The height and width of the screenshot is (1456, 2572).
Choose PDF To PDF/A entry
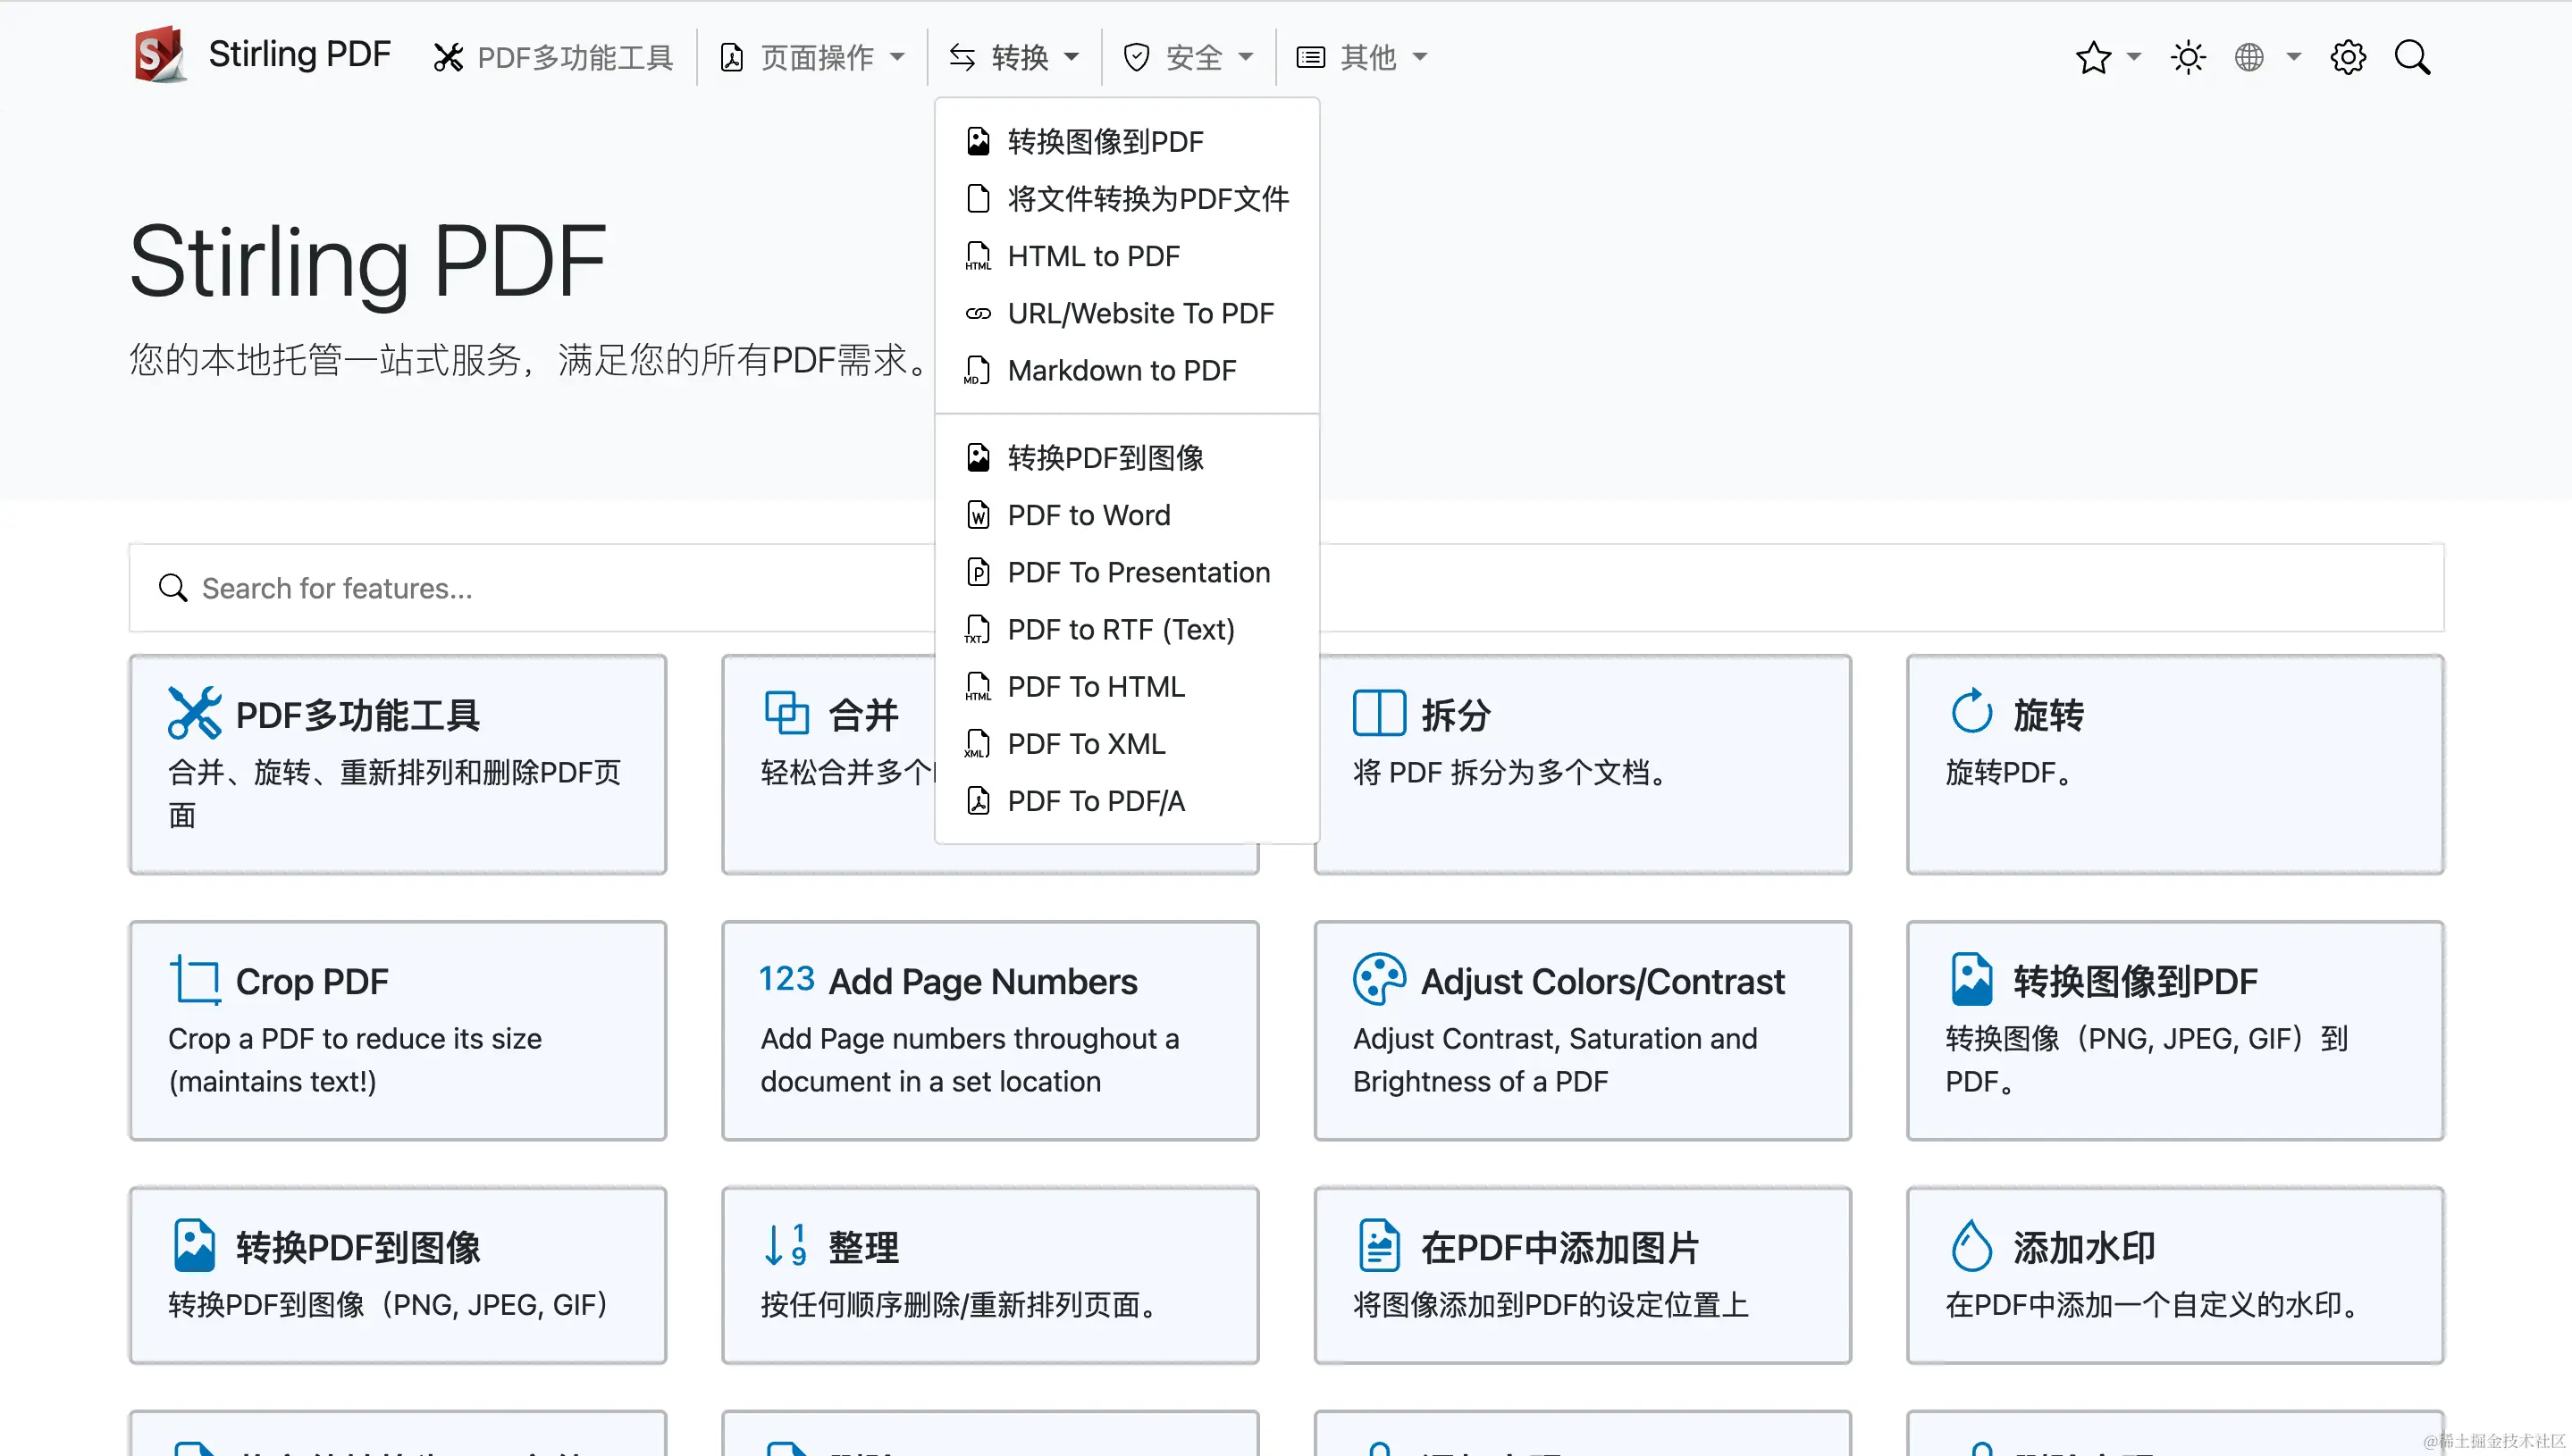click(x=1126, y=800)
